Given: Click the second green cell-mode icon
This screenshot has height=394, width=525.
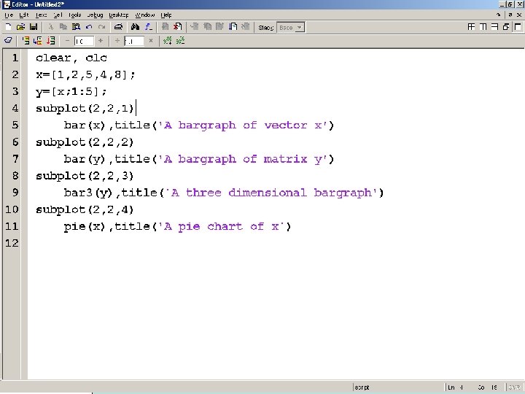Looking at the screenshot, I should 181,41.
